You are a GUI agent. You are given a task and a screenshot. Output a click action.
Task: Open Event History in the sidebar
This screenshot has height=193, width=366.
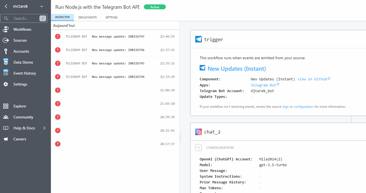pos(24,73)
